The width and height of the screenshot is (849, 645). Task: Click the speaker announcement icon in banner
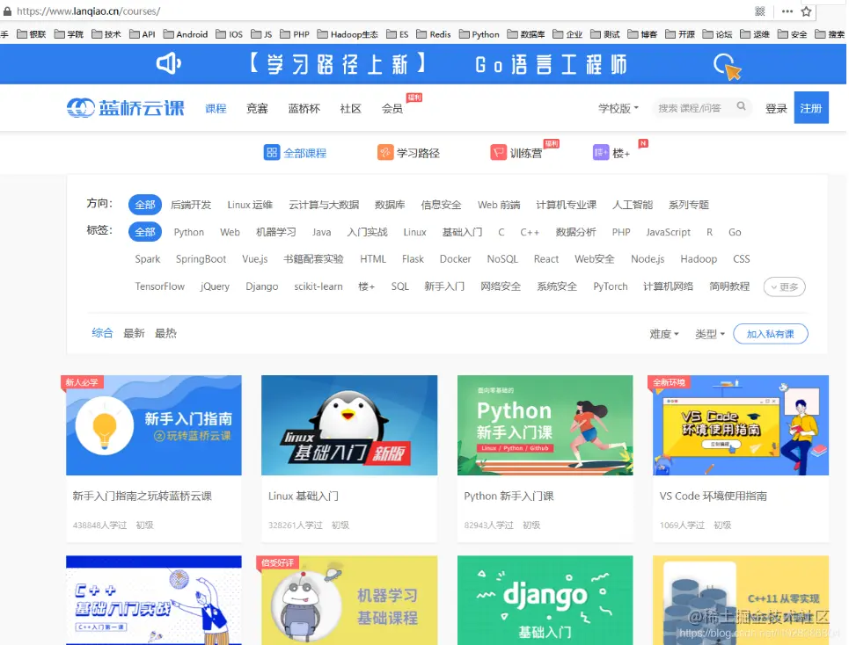coord(168,64)
